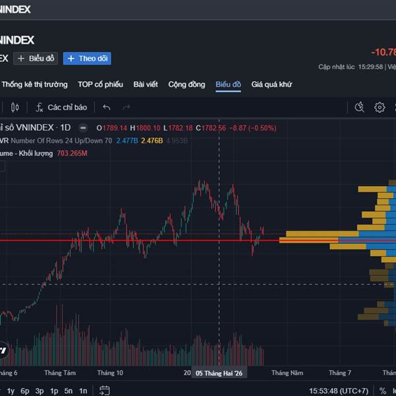Click the redo arrow icon
Image resolution: width=396 pixels, height=396 pixels.
[x=126, y=107]
